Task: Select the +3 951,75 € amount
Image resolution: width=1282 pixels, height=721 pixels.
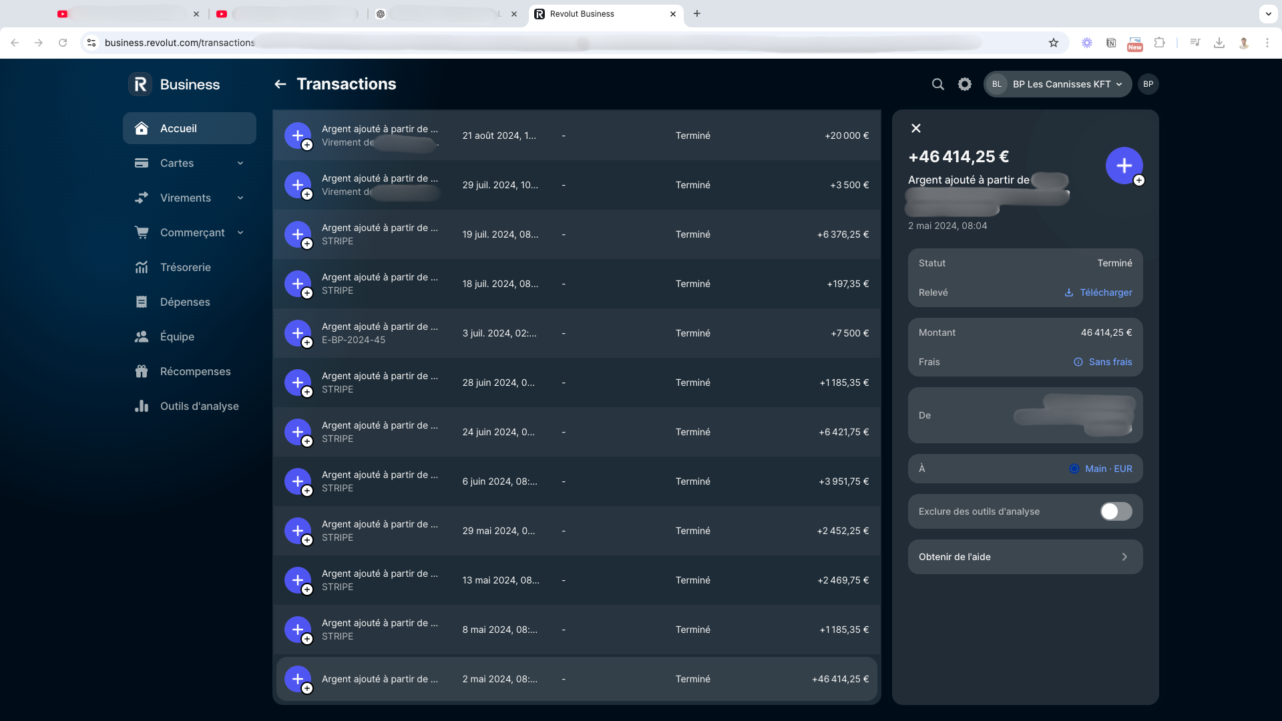Action: point(844,481)
